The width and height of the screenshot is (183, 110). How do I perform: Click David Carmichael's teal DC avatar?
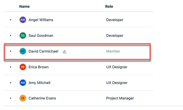[x=23, y=51]
